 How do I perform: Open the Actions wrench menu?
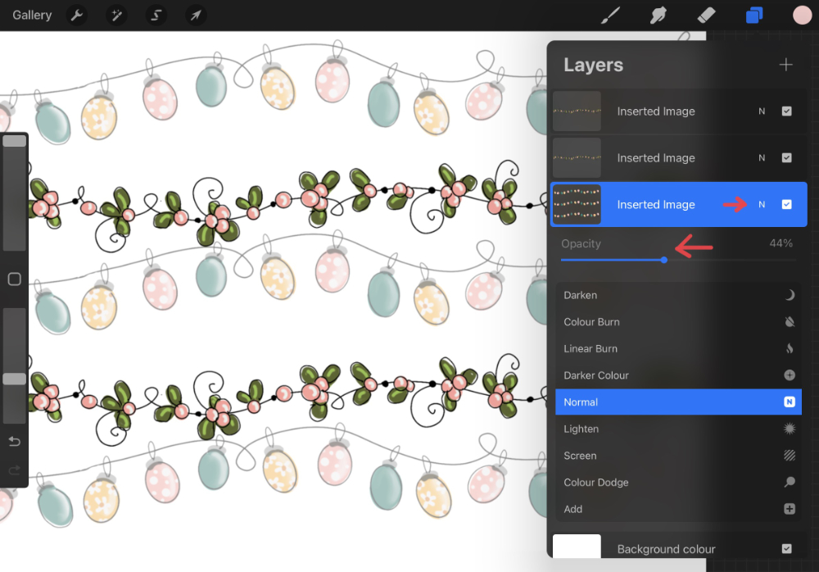(76, 15)
